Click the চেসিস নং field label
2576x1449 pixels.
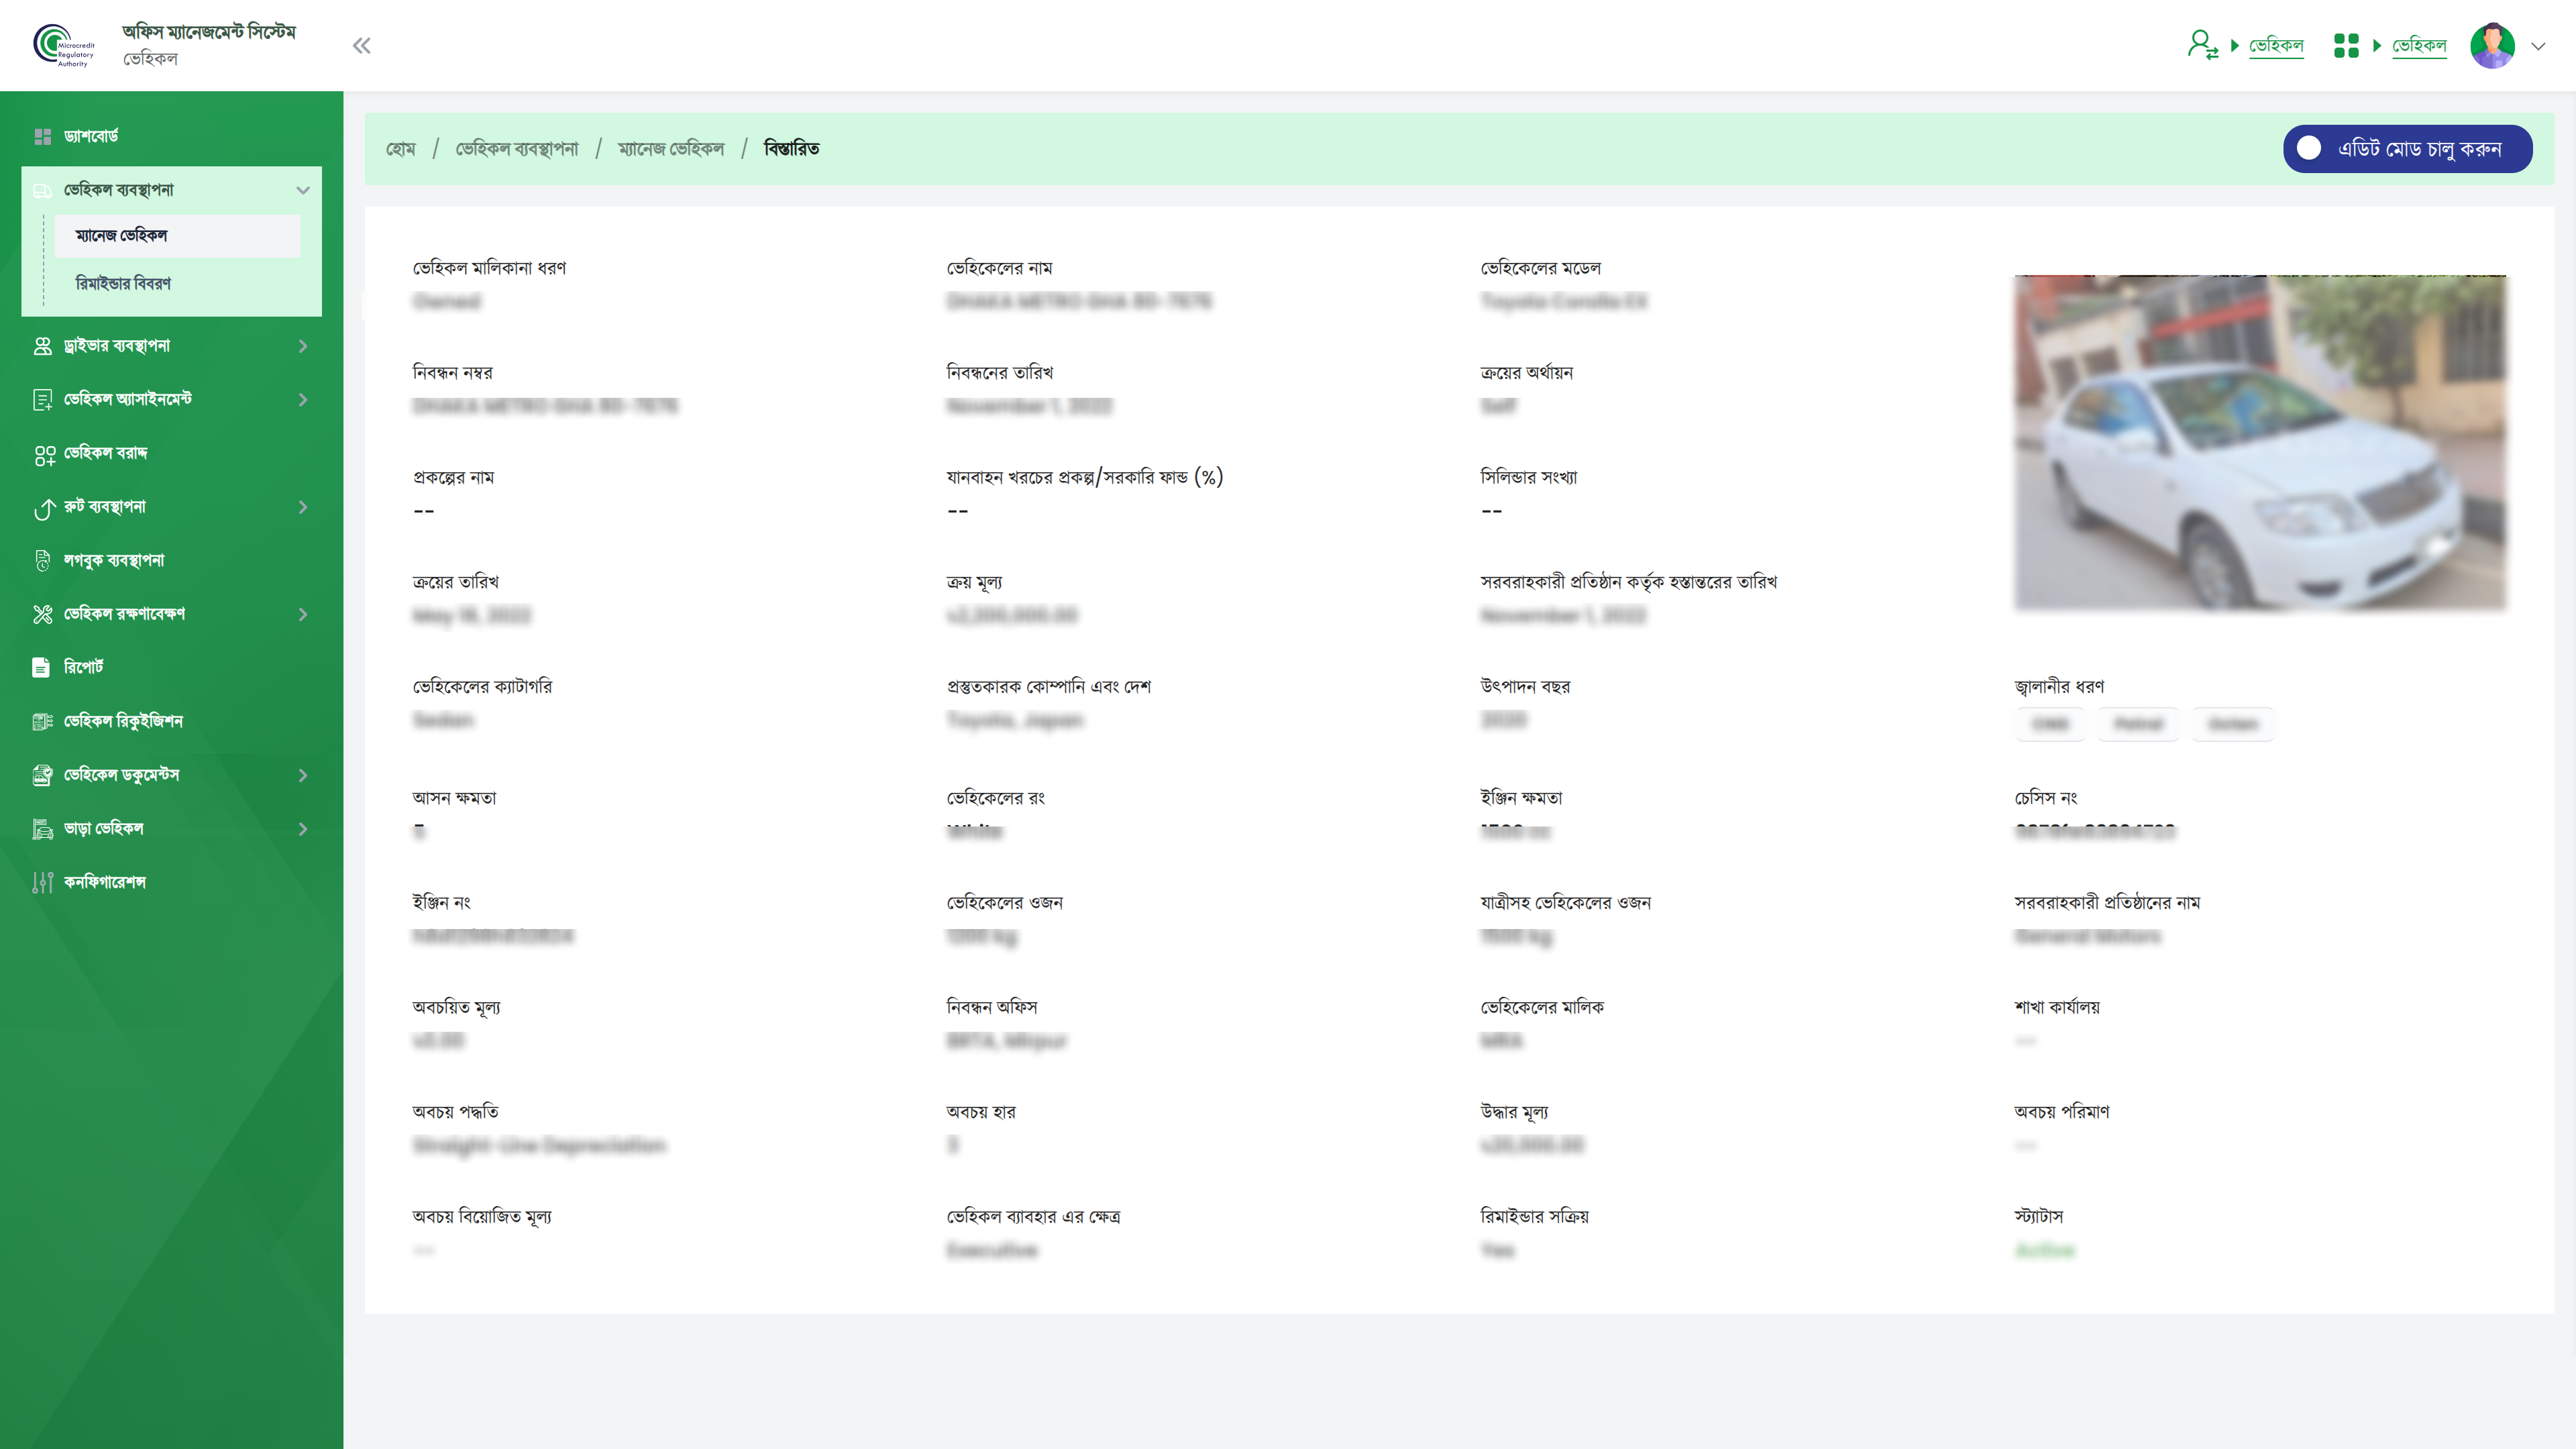click(2045, 798)
